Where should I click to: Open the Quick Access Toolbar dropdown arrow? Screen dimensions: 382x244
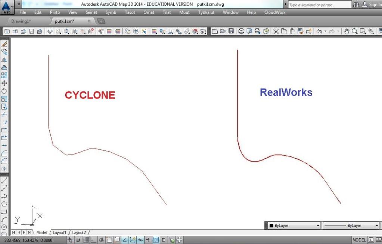pyautogui.click(x=19, y=4)
